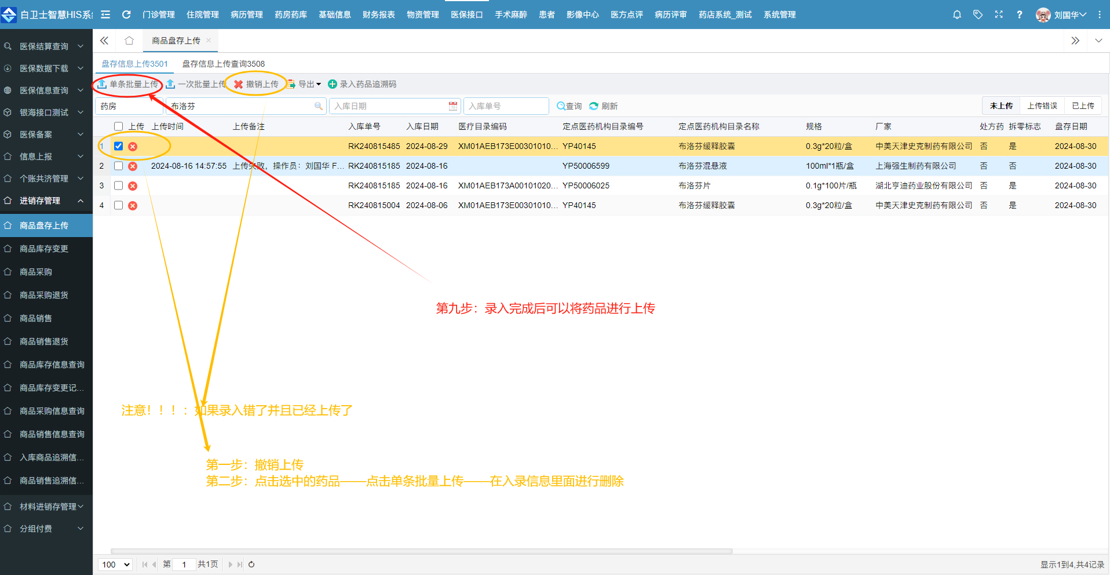Uncheck the checkbox in row 1

coord(119,146)
